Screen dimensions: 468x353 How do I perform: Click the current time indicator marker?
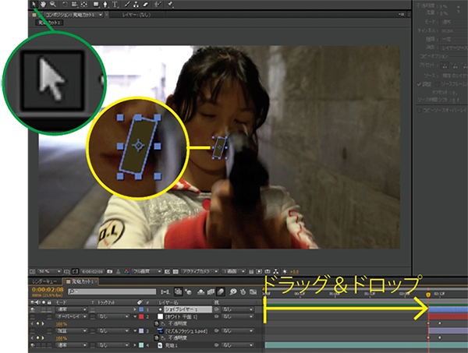[x=428, y=295]
